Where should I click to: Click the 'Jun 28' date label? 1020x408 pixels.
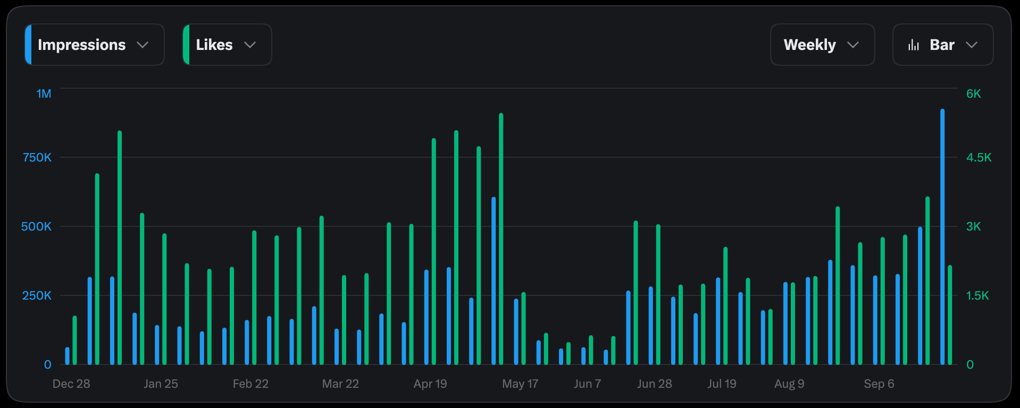[x=655, y=384]
